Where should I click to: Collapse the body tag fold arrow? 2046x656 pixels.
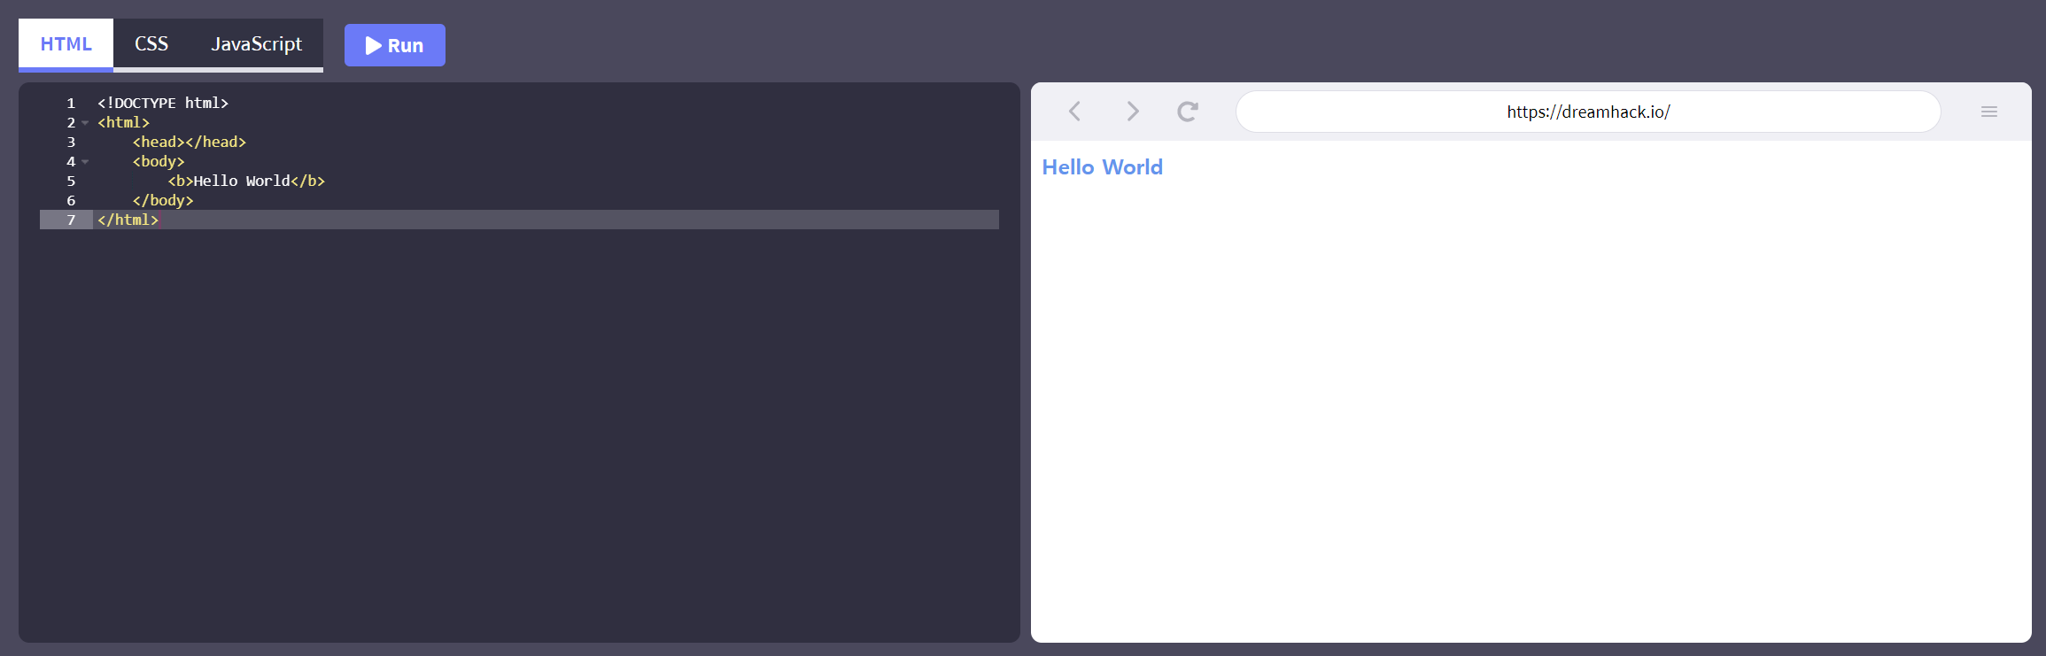point(85,162)
